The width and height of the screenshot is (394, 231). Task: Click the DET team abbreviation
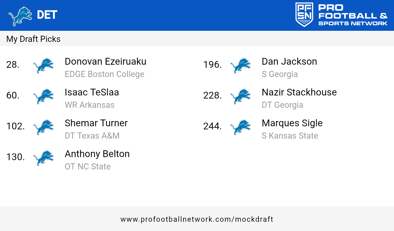[47, 15]
